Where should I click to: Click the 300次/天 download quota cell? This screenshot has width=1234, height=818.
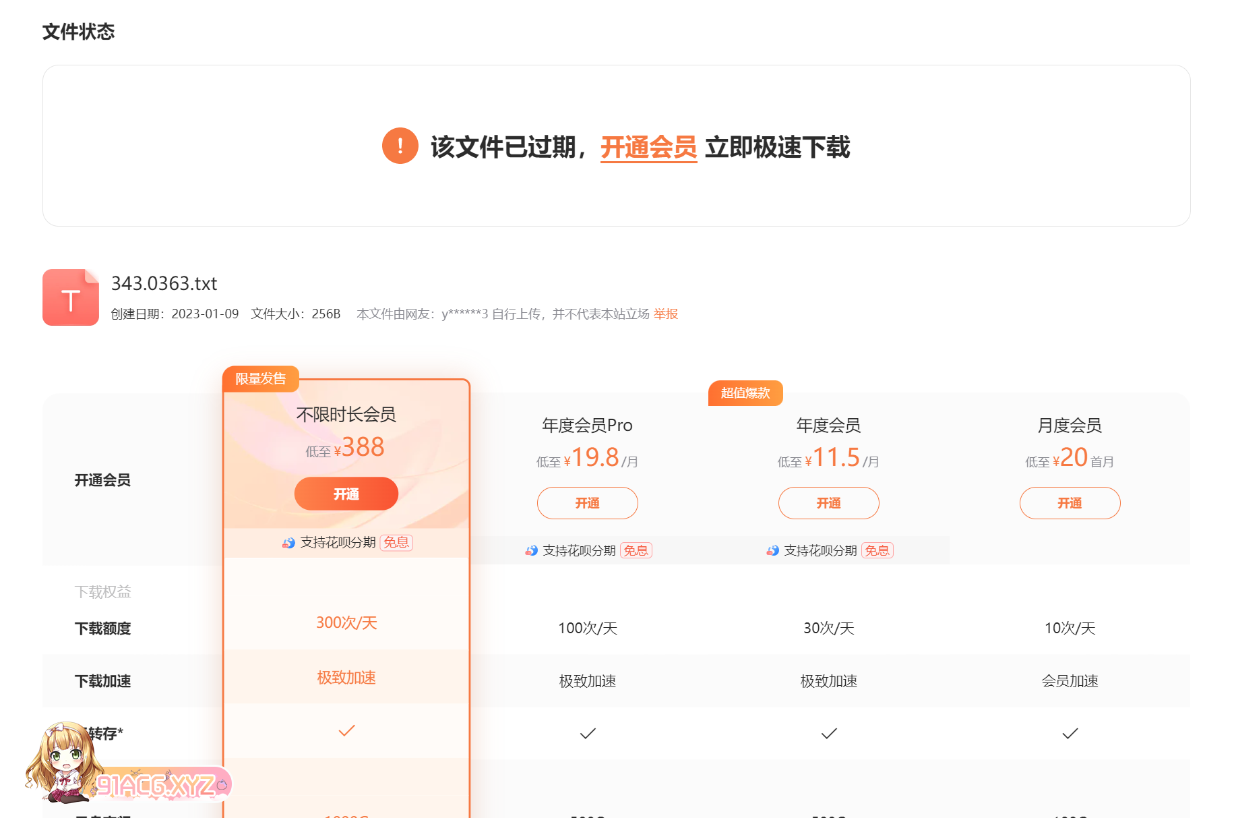pos(346,622)
